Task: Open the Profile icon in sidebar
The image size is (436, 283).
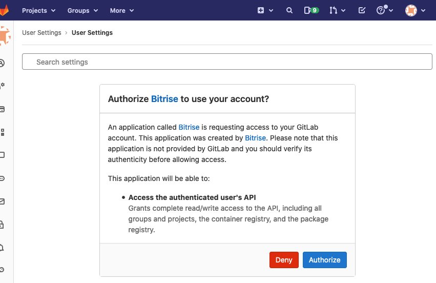Action: pyautogui.click(x=2, y=63)
